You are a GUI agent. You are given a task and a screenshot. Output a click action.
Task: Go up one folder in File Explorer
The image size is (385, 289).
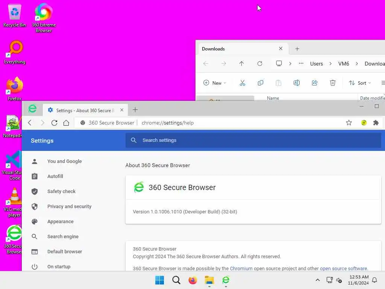pyautogui.click(x=242, y=64)
